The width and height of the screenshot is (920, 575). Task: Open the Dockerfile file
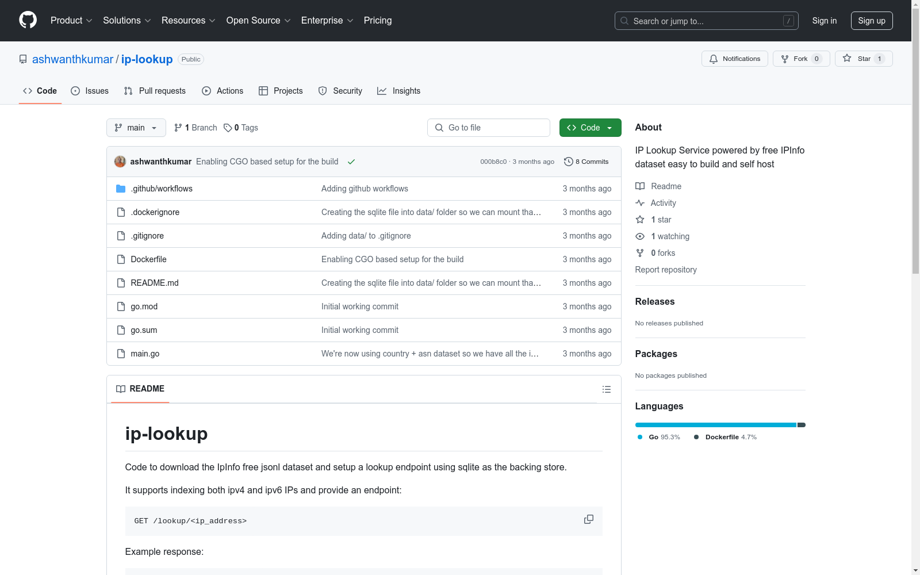pos(148,259)
